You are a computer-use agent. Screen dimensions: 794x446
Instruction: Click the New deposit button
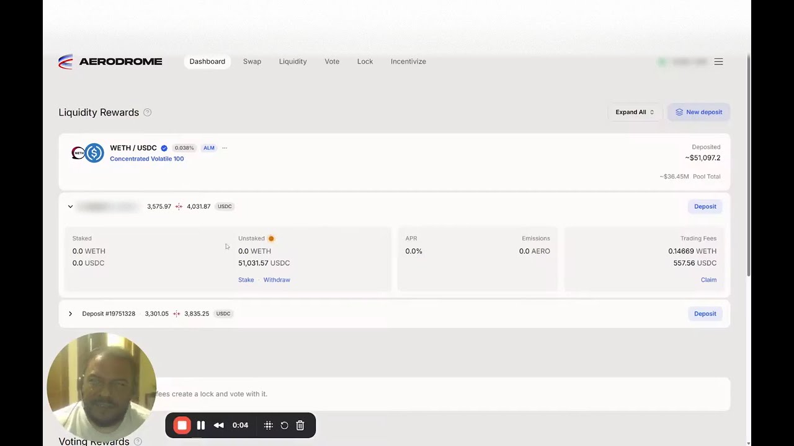click(x=698, y=112)
